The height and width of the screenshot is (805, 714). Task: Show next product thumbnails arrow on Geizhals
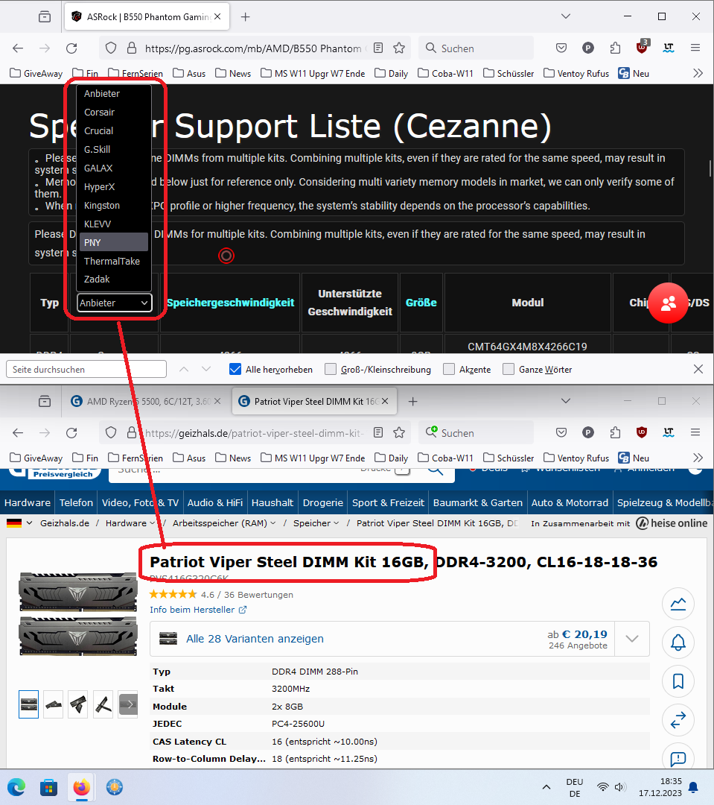128,704
